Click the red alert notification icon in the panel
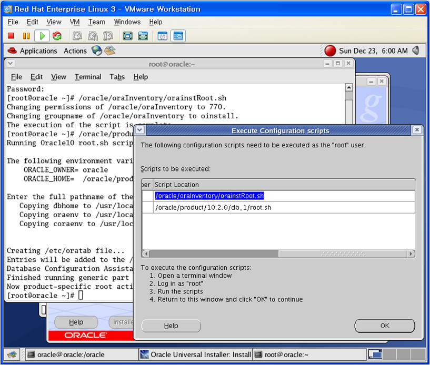430x365 pixels. click(x=330, y=50)
